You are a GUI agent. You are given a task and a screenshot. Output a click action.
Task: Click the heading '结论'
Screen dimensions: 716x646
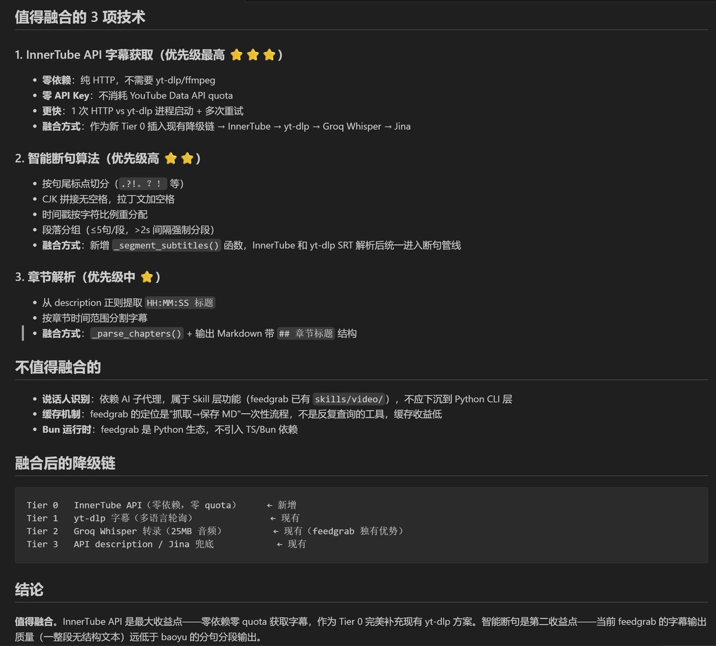click(x=29, y=590)
